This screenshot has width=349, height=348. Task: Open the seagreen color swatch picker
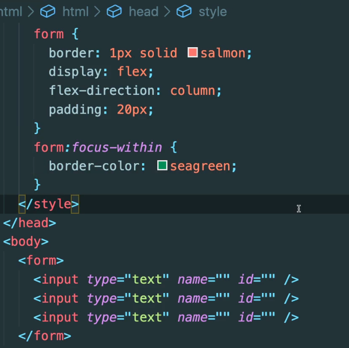tap(162, 165)
